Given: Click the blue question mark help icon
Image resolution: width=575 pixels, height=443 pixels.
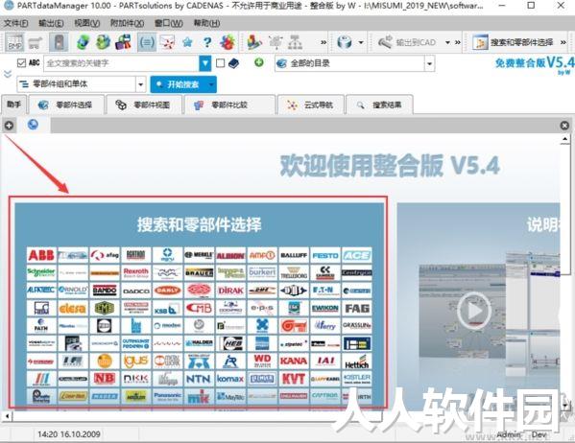Looking at the screenshot, I should tap(207, 42).
